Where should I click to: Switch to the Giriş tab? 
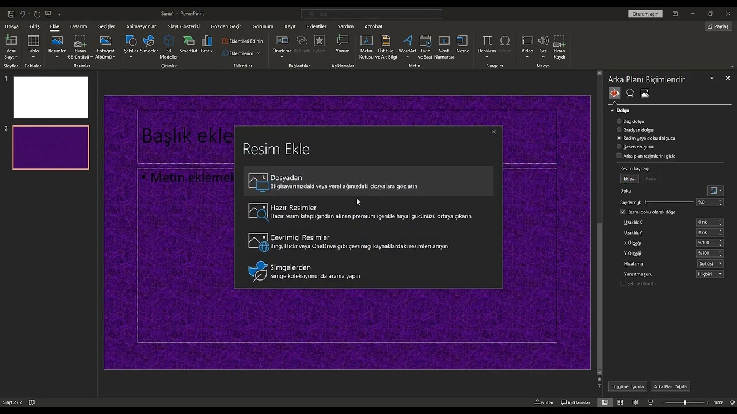(35, 26)
